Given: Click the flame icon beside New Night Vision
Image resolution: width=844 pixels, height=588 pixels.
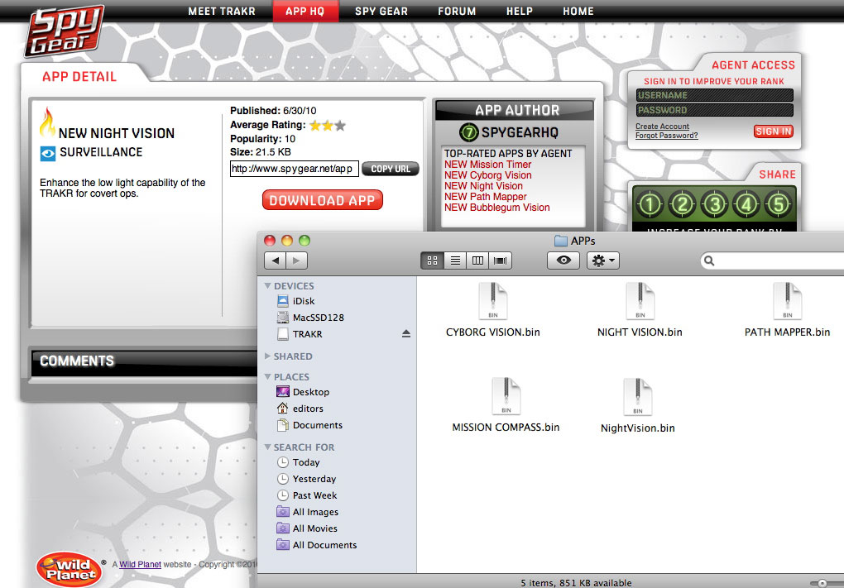Looking at the screenshot, I should 47,122.
